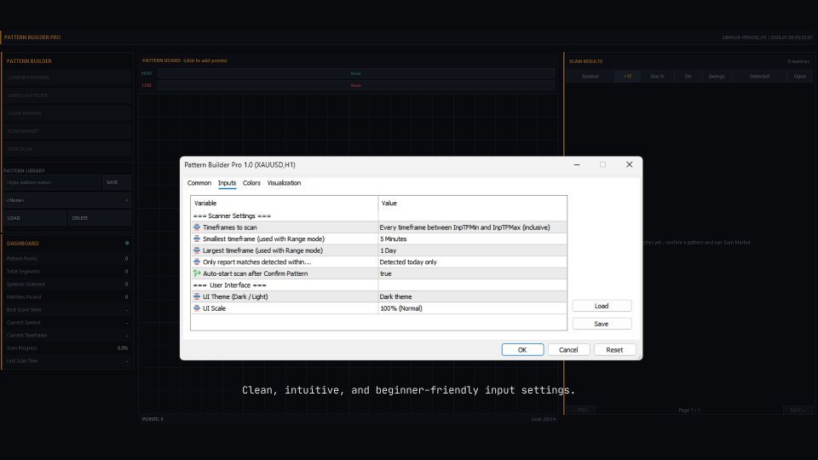Click the icon beside Timeframes to scan
Screen dimensions: 818x460
click(x=197, y=227)
